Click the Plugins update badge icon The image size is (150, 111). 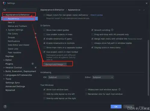[32, 64]
